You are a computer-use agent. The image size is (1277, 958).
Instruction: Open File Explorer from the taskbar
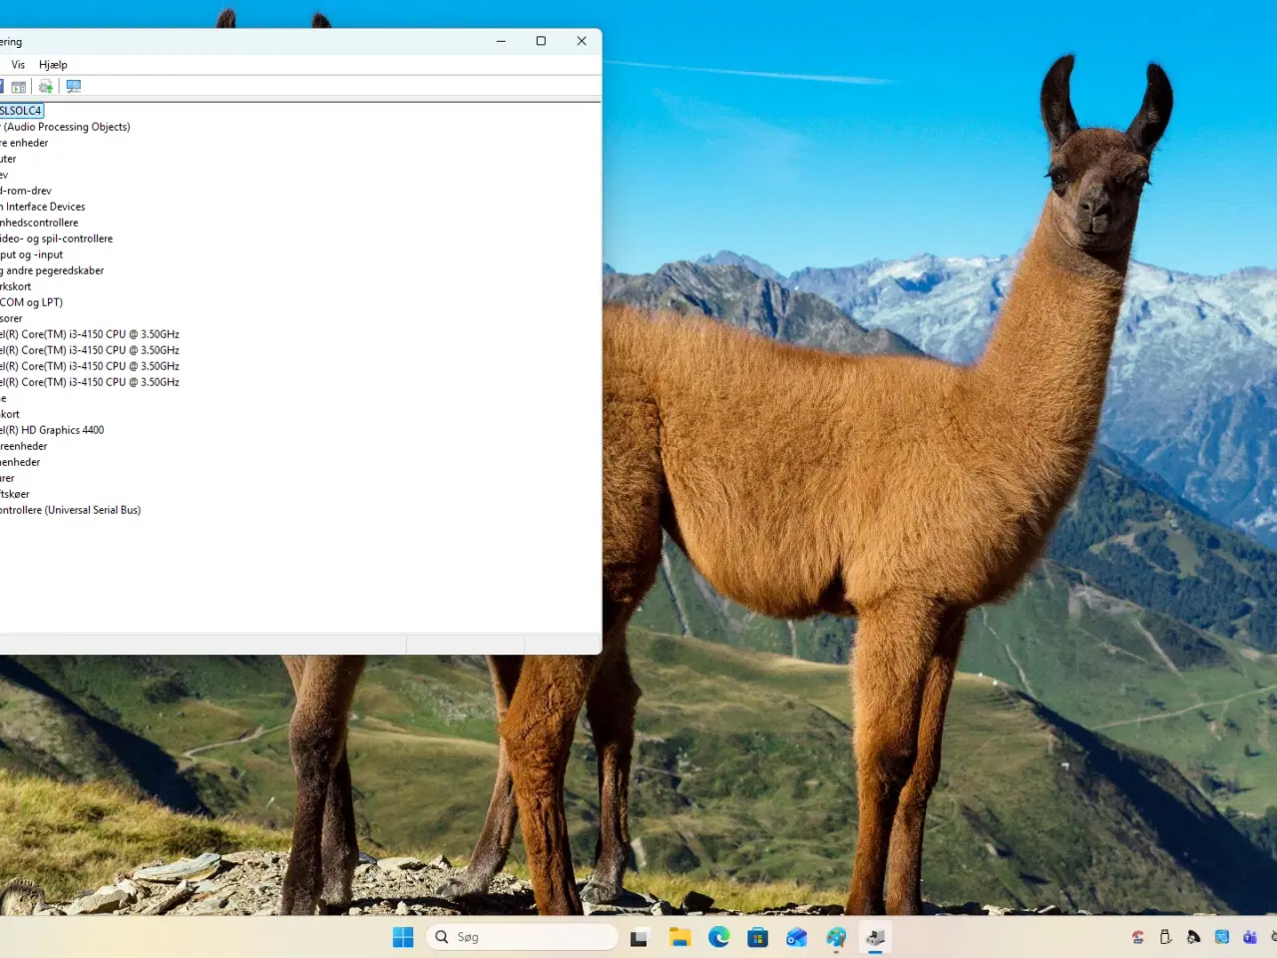pyautogui.click(x=680, y=937)
